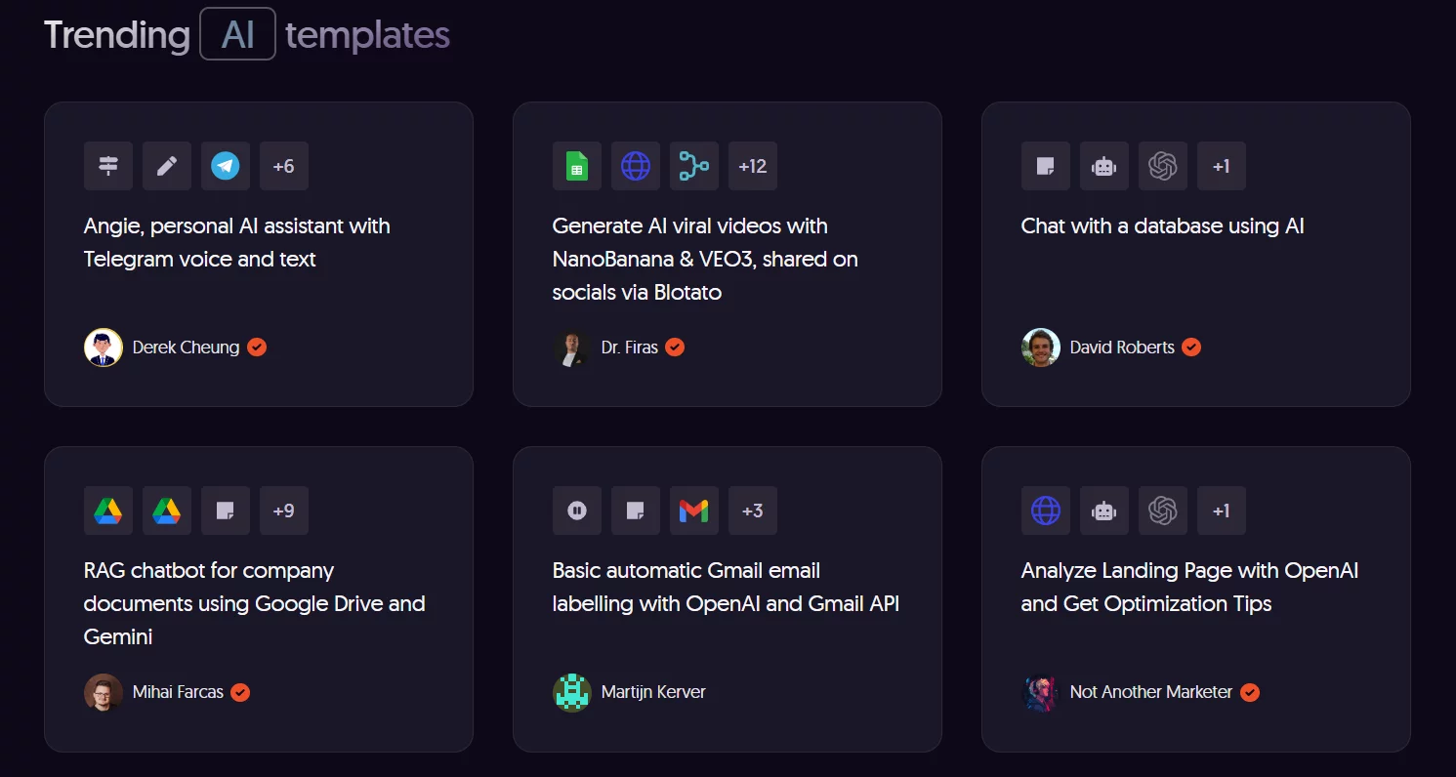Image resolution: width=1456 pixels, height=777 pixels.
Task: Click the robot agent icon on Analyze Landing Page card
Action: coord(1104,511)
